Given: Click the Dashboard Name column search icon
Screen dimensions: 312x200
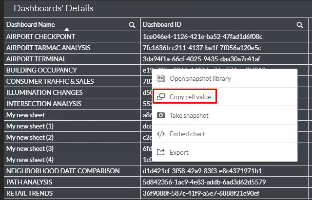Looking at the screenshot, I should click(x=132, y=25).
